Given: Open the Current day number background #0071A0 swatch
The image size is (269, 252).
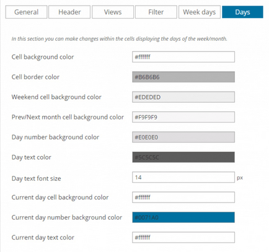Looking at the screenshot, I should (x=183, y=217).
